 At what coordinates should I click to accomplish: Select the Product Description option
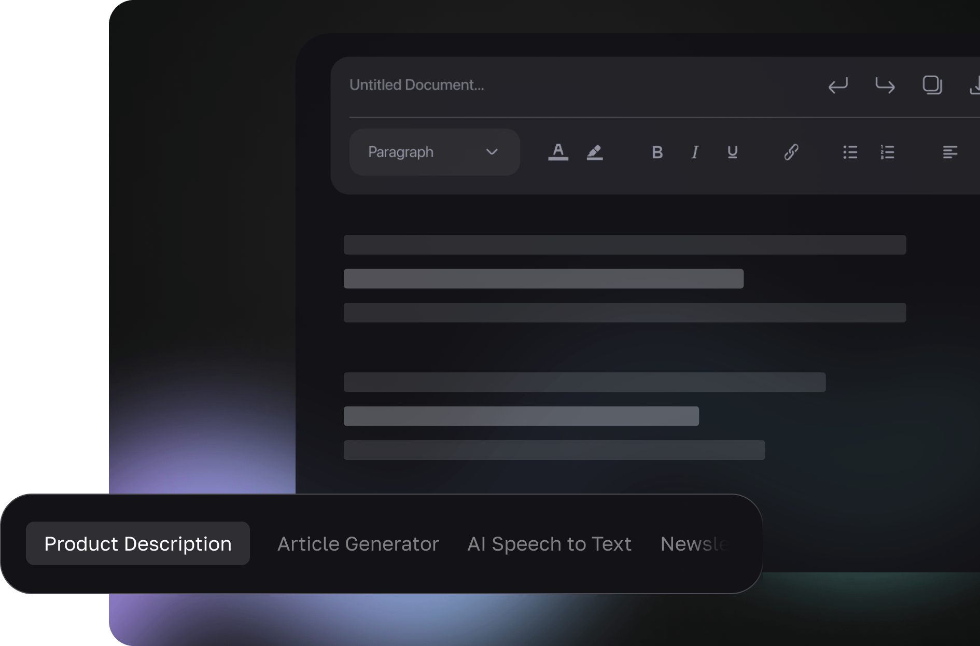137,543
